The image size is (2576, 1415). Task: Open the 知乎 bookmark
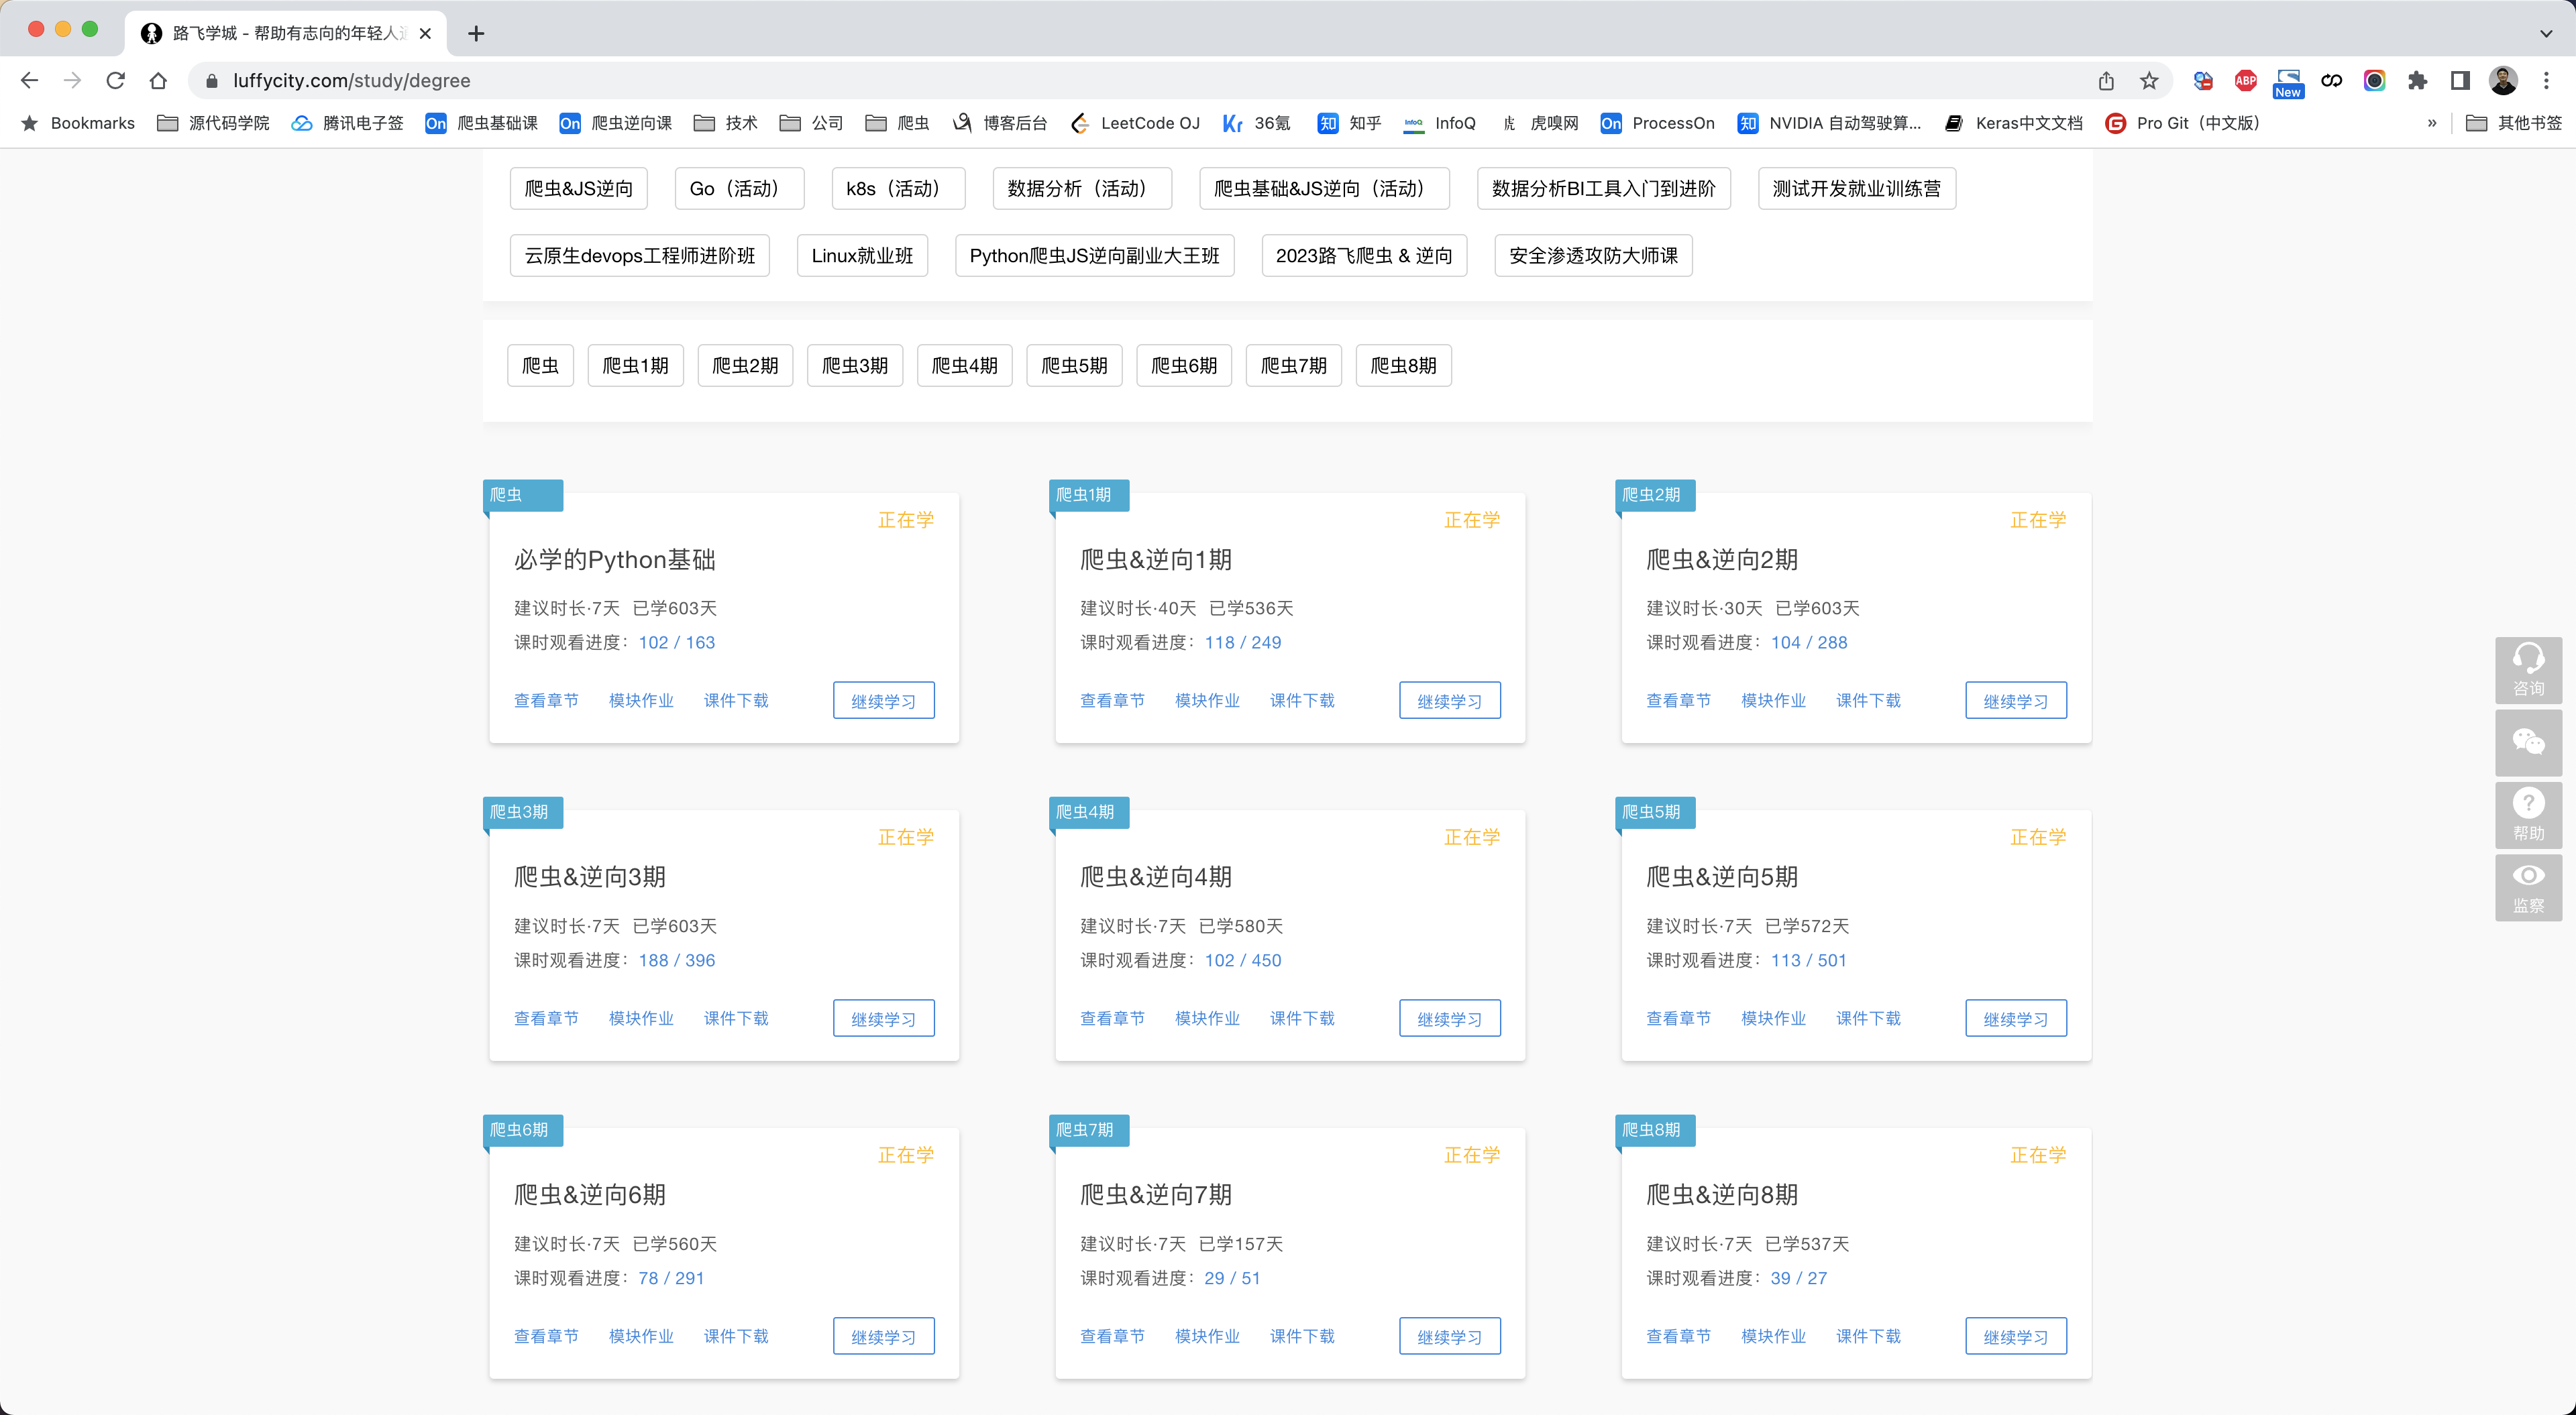[x=1349, y=123]
